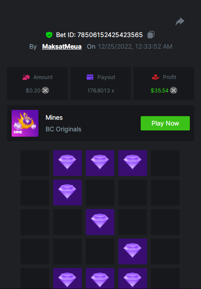Click the XRP coin icon beside $0.20
Viewport: 201px width, 289px height.
(45, 90)
